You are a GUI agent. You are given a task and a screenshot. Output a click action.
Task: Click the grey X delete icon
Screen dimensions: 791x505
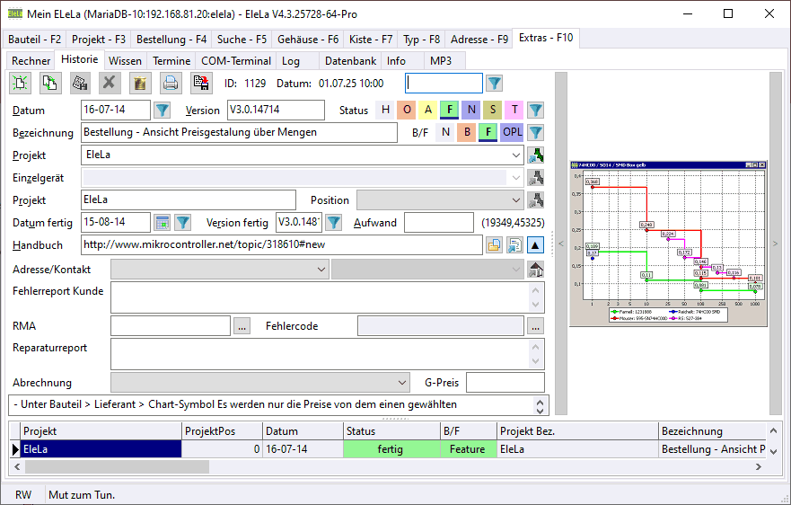[110, 84]
